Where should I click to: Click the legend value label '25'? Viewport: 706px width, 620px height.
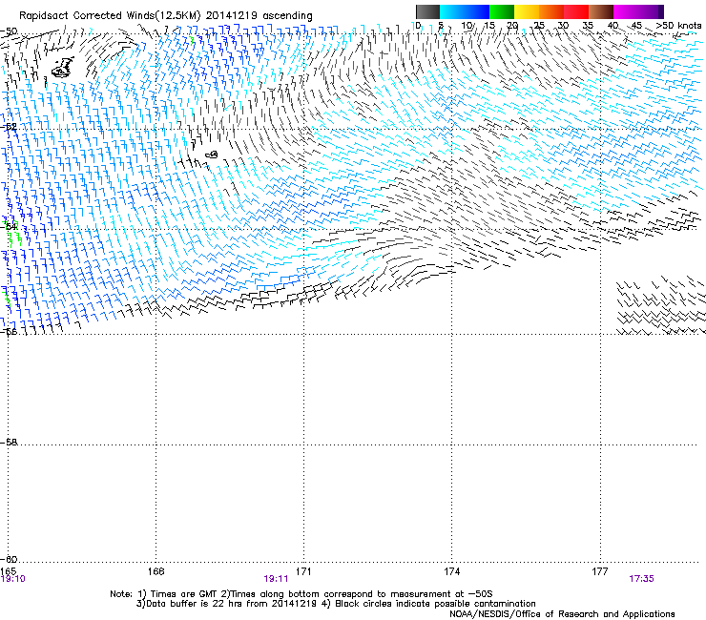pos(539,26)
